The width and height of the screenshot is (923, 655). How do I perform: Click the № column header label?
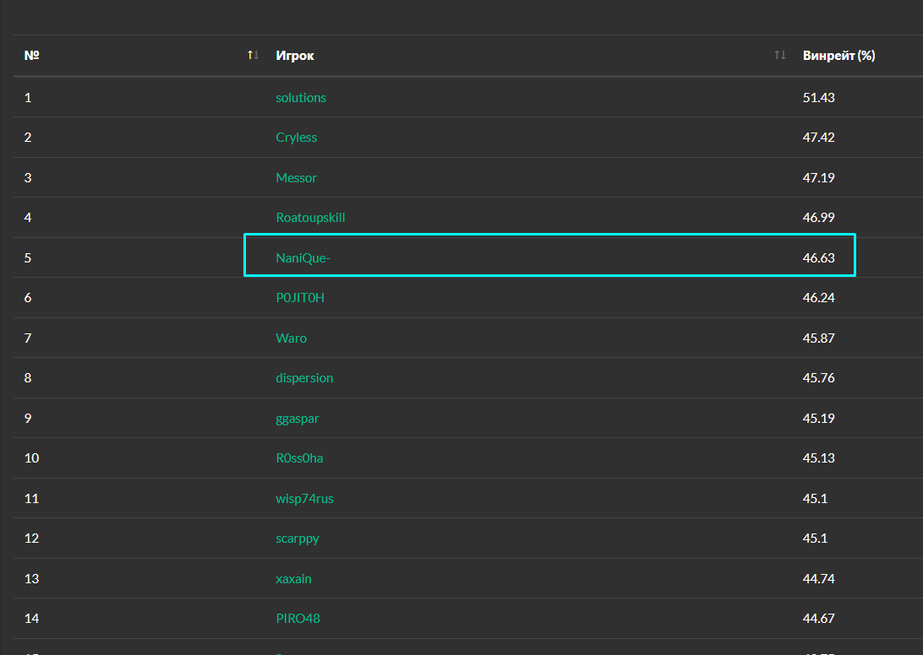tap(32, 56)
